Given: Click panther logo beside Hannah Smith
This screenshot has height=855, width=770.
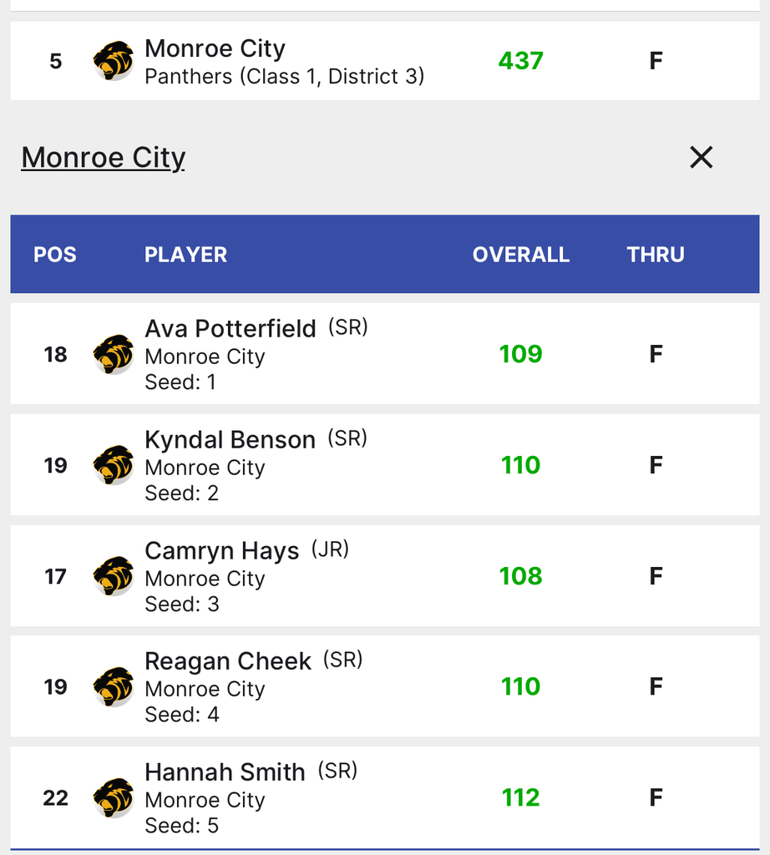Looking at the screenshot, I should click(114, 797).
